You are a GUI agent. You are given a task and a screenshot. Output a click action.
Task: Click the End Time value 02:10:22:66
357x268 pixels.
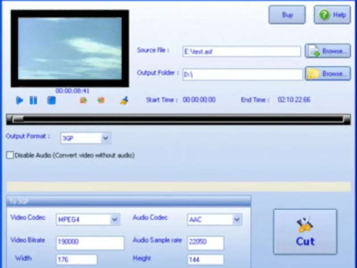pos(294,100)
